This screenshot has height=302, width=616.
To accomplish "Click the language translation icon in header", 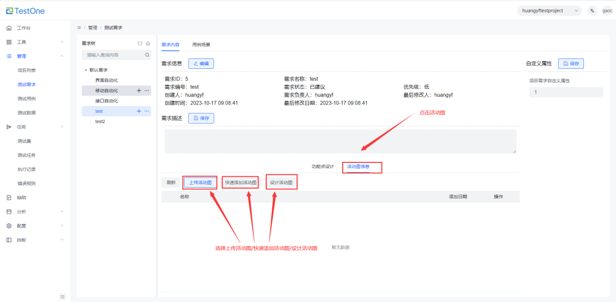I will (x=592, y=10).
